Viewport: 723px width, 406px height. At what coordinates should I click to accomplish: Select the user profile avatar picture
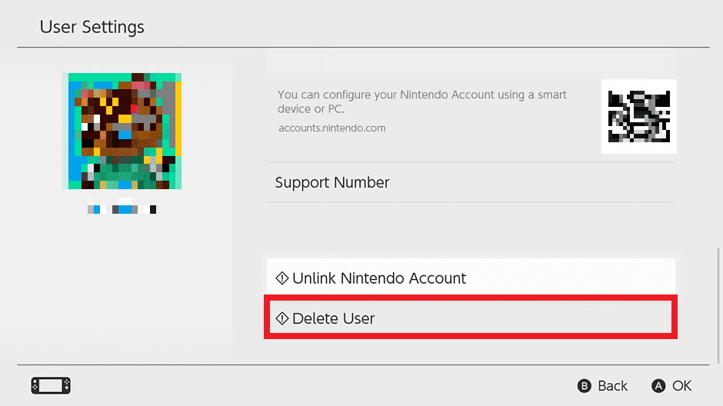(123, 131)
